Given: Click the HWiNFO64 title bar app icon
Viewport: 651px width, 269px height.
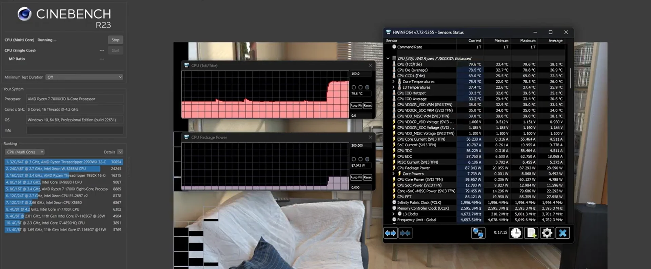Looking at the screenshot, I should pos(388,32).
